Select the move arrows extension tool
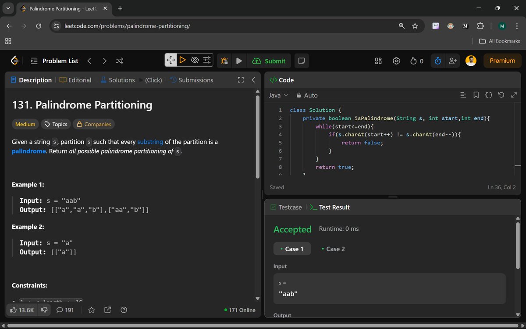 click(x=171, y=60)
